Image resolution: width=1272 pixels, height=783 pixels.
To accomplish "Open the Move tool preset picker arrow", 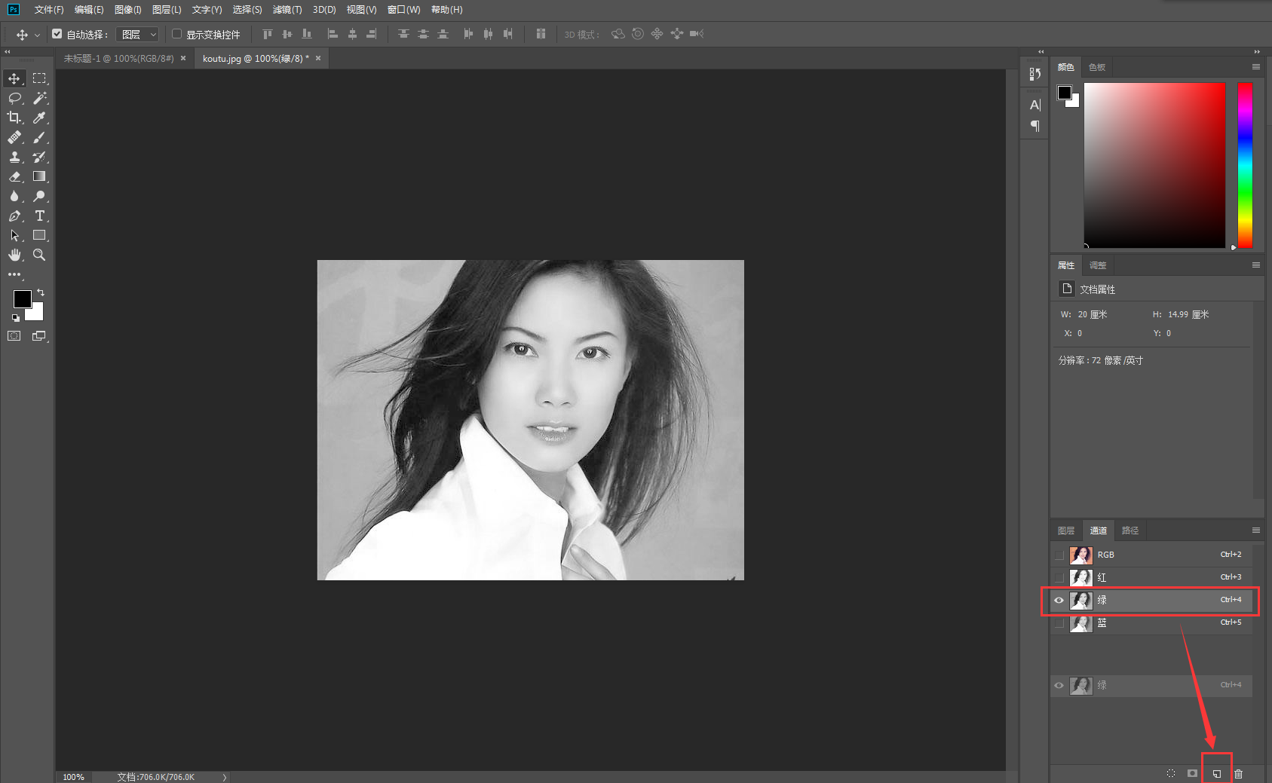I will (37, 35).
